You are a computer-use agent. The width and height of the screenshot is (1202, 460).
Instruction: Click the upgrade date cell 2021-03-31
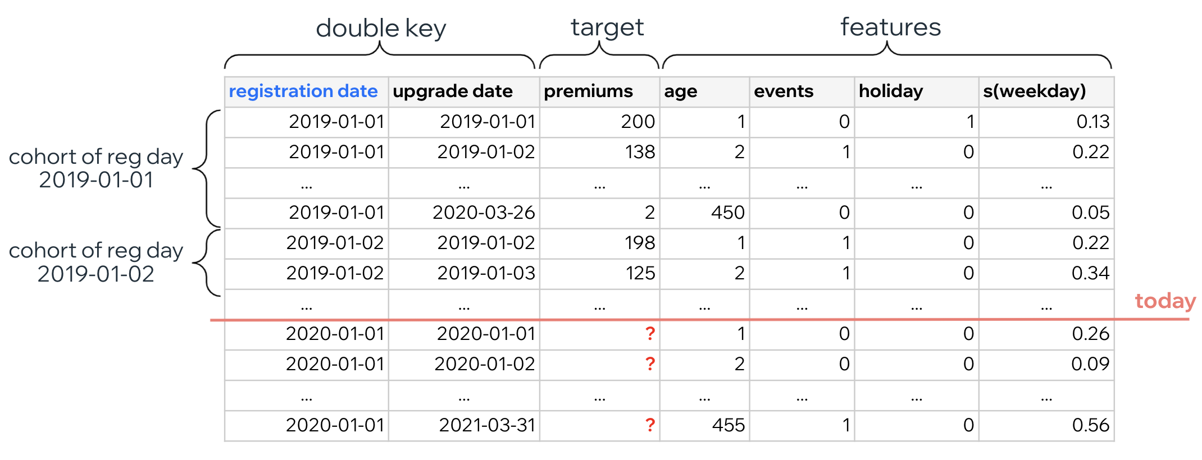(x=487, y=425)
